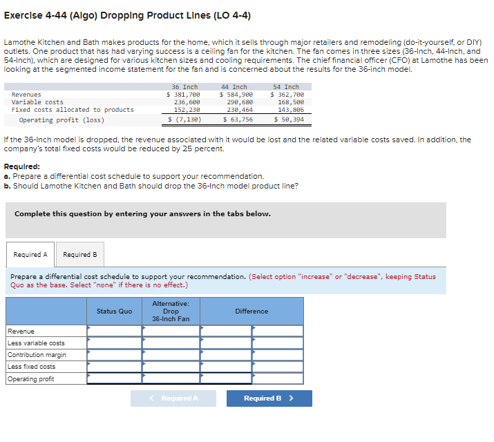Click Contribution margin Status Quo cell
This screenshot has height=442, width=494.
pos(115,355)
